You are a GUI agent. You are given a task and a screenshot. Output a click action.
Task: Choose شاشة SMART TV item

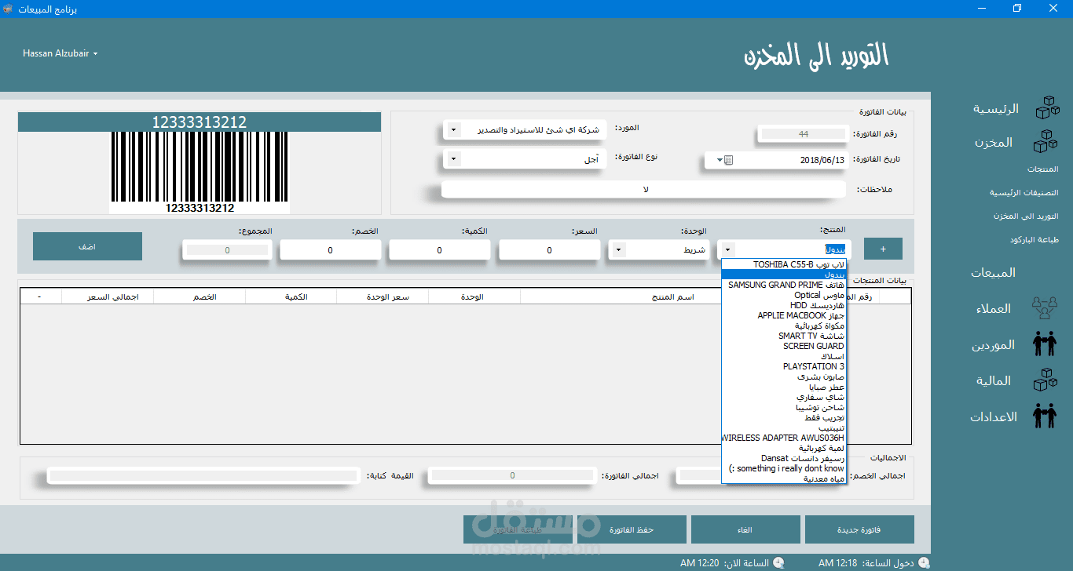pyautogui.click(x=784, y=336)
